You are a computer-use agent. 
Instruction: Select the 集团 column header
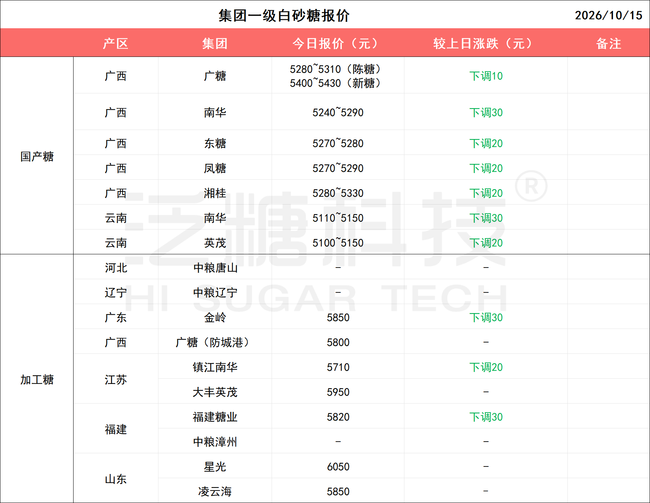pos(215,43)
